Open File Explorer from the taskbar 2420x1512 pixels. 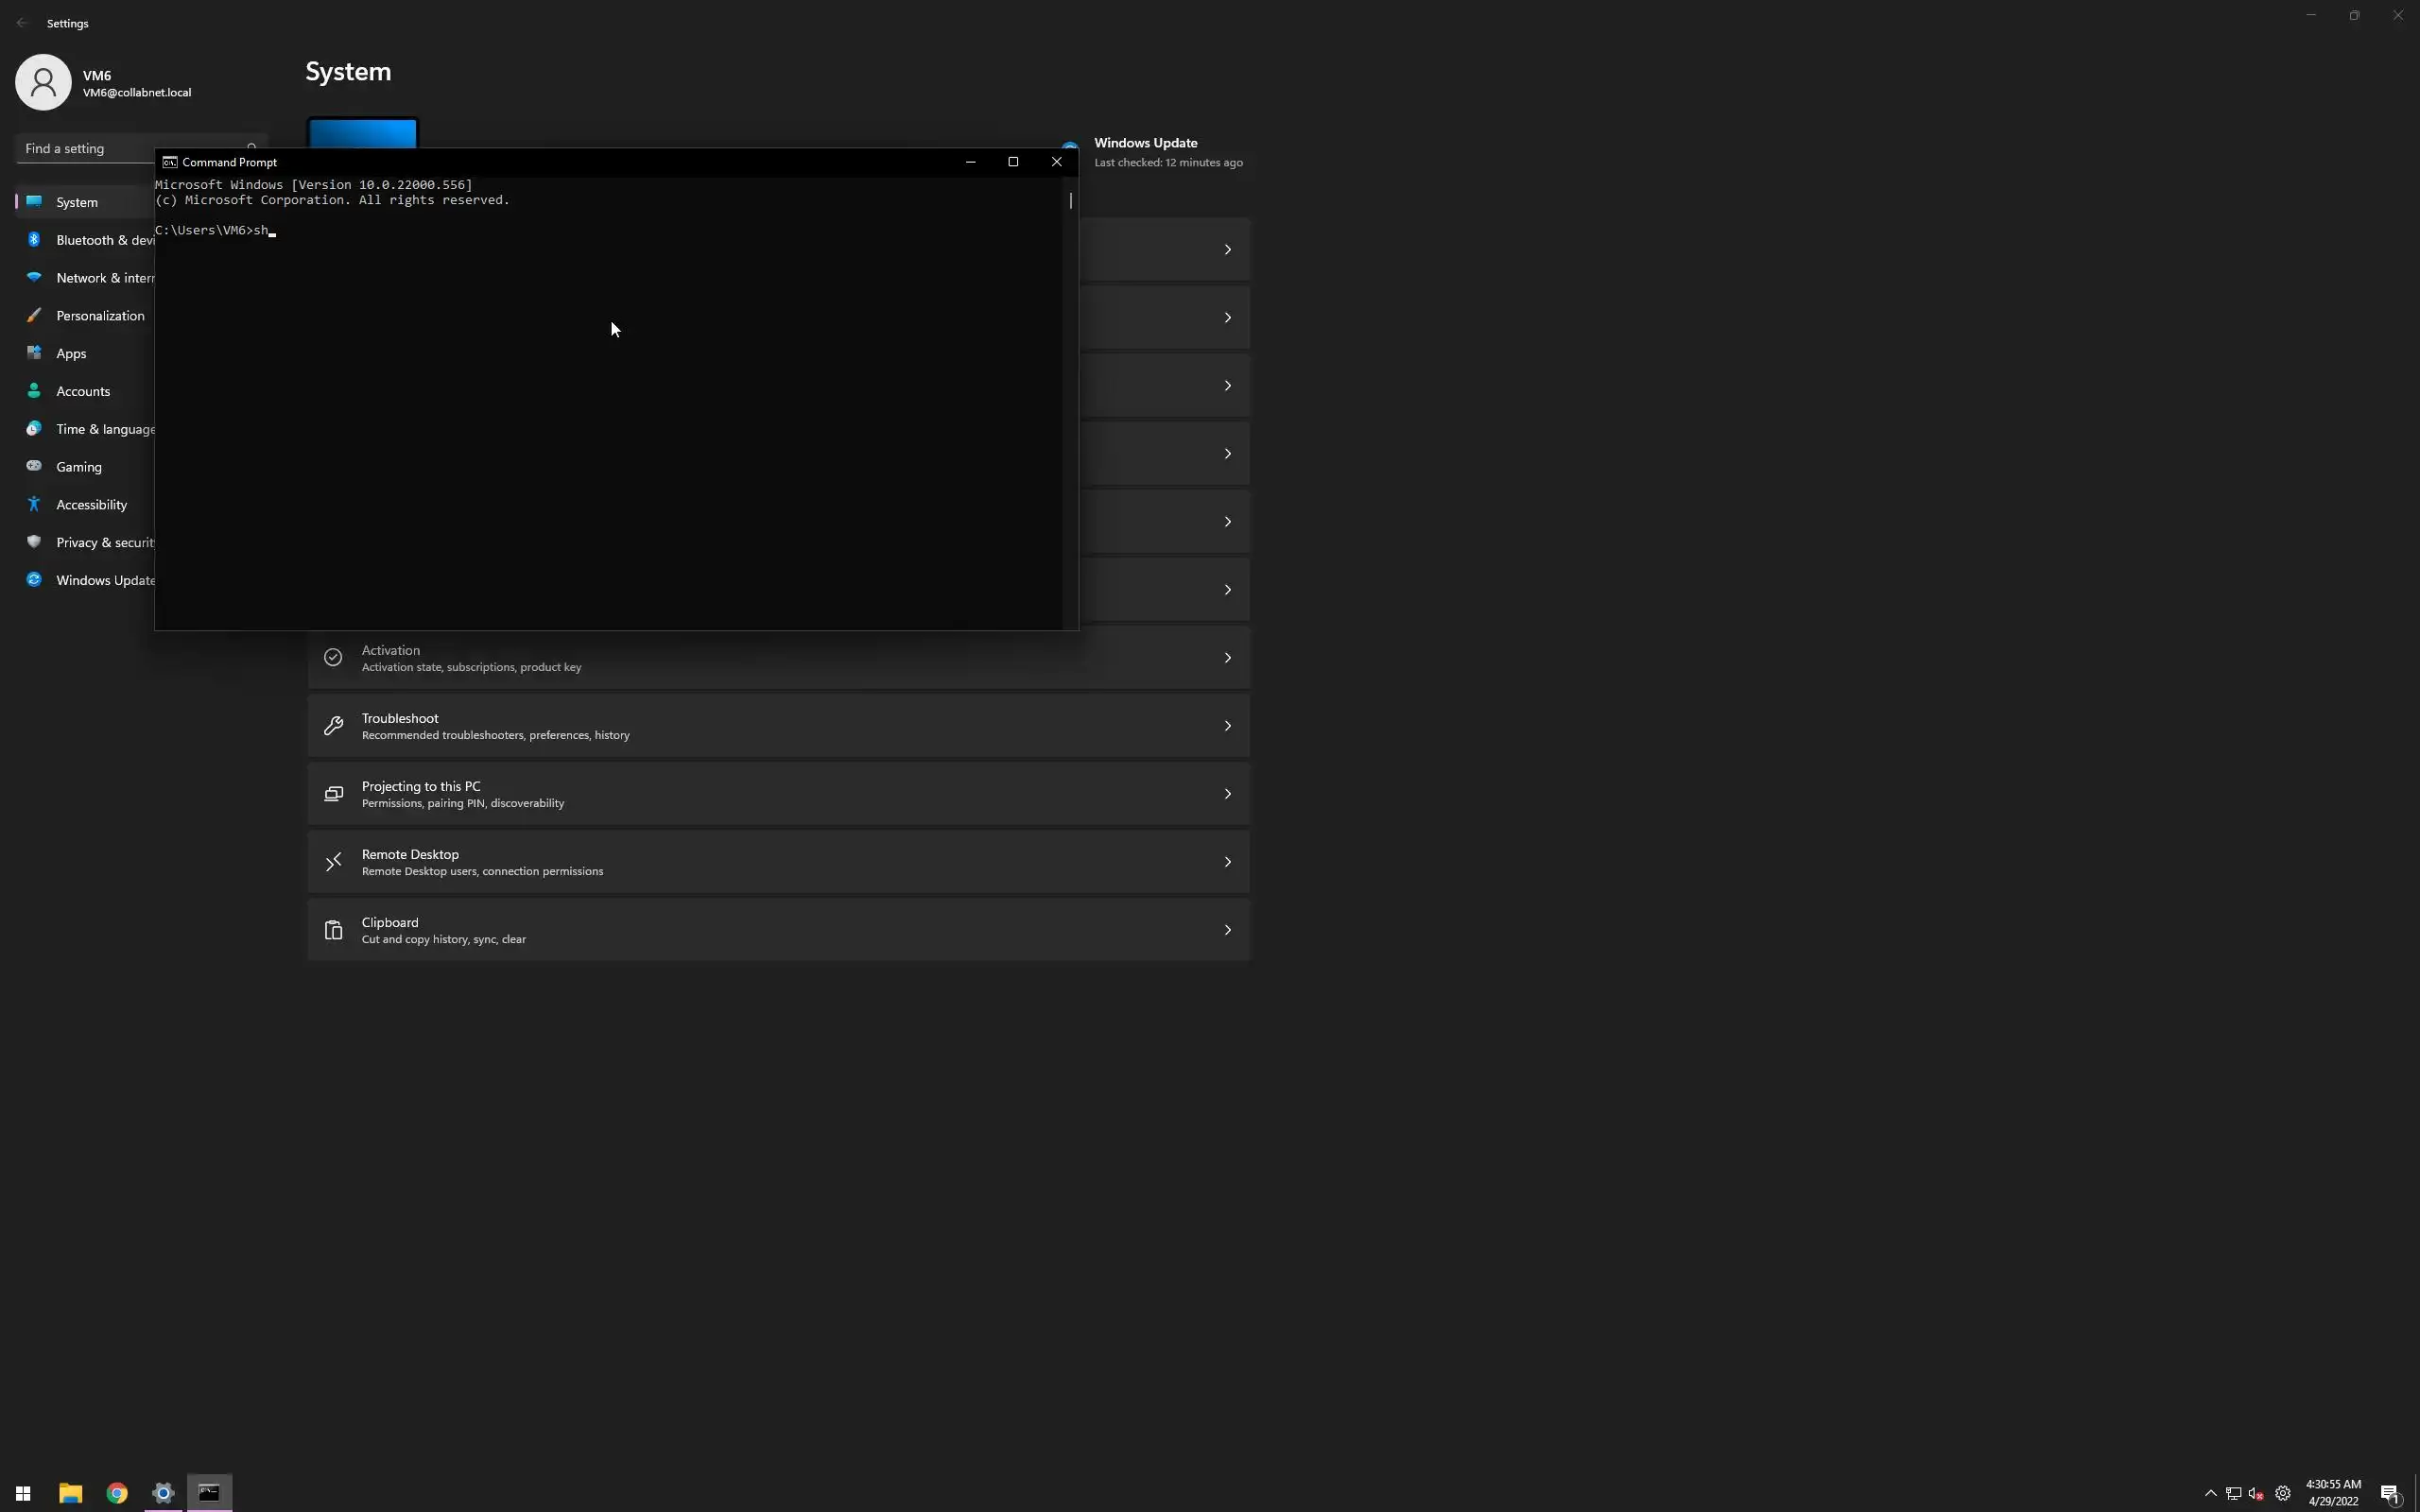[x=70, y=1493]
